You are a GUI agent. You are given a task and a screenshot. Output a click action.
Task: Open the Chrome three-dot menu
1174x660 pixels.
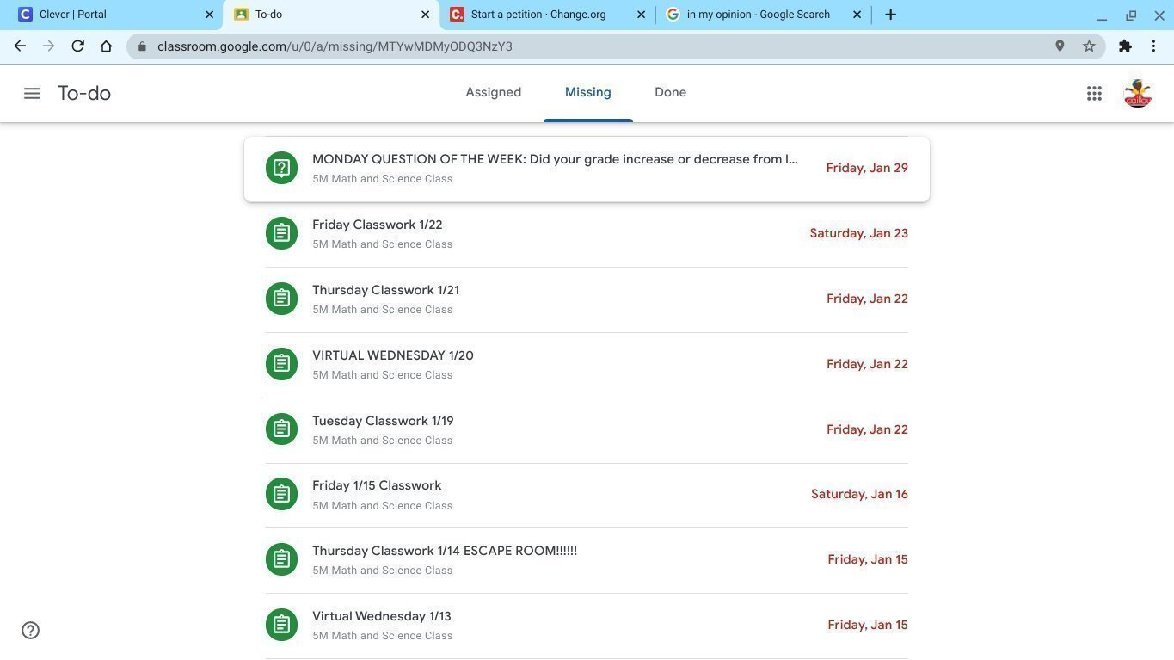point(1153,46)
